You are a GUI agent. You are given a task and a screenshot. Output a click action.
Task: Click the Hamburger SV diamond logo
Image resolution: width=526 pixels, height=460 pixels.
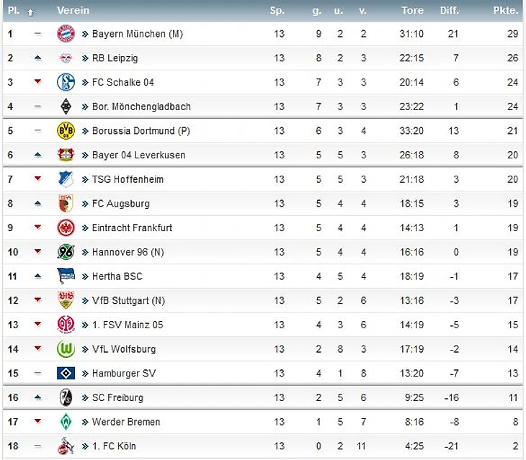tap(66, 374)
